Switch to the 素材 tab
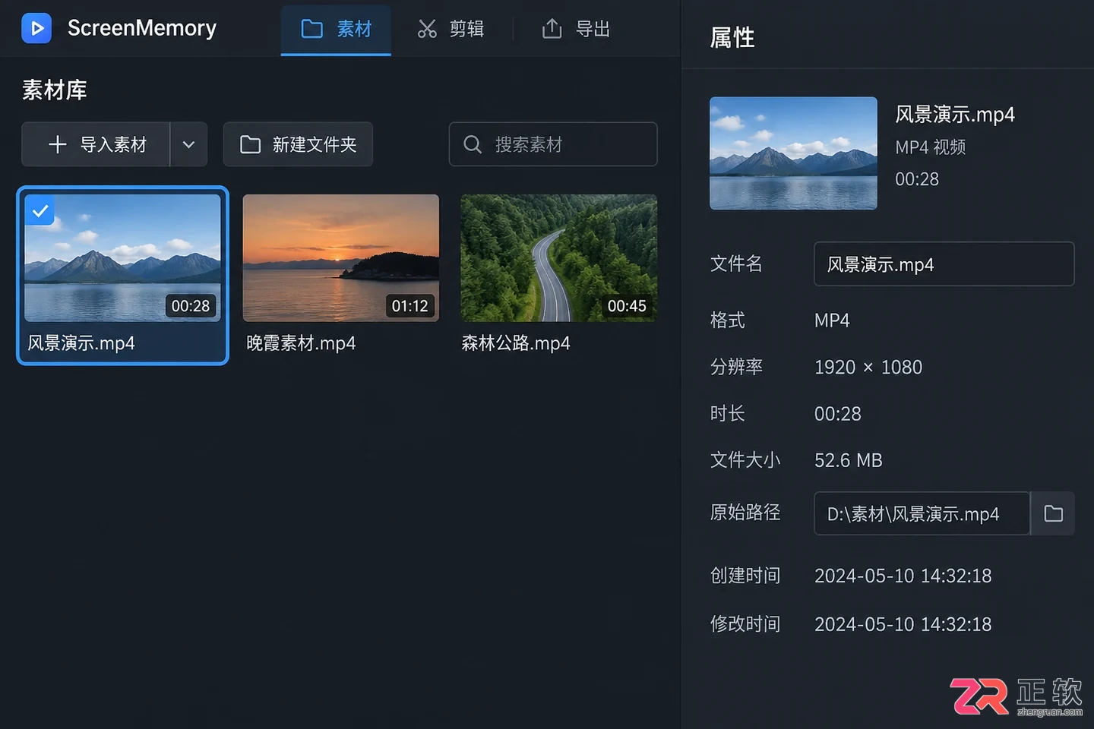The height and width of the screenshot is (729, 1094). (x=336, y=29)
